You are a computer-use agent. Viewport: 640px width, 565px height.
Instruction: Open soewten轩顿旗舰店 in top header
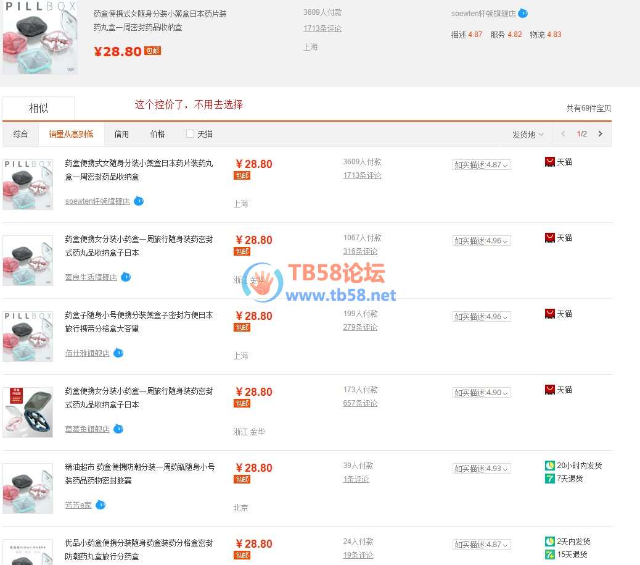point(483,14)
